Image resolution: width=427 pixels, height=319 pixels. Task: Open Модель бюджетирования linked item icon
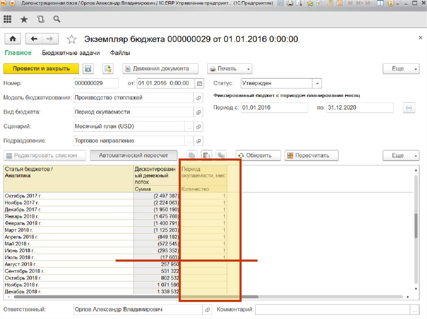[x=198, y=98]
